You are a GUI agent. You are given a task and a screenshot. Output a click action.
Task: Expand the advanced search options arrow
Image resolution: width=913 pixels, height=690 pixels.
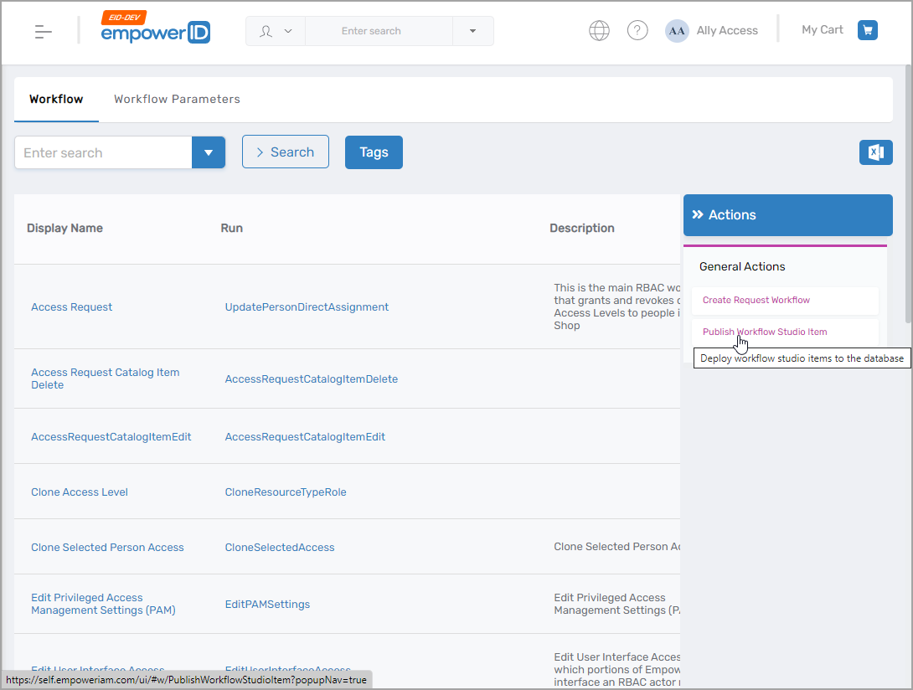click(208, 152)
